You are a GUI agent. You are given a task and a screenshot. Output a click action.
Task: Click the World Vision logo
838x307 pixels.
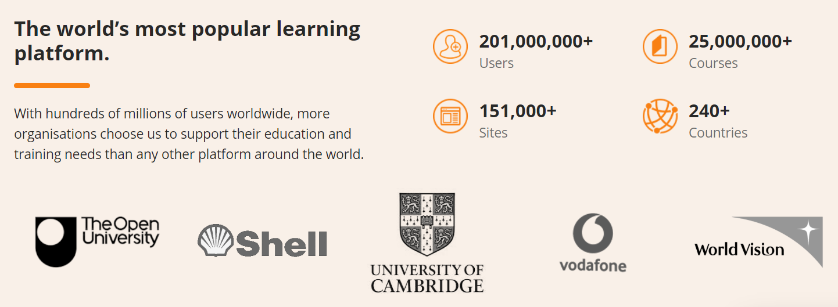pos(758,243)
